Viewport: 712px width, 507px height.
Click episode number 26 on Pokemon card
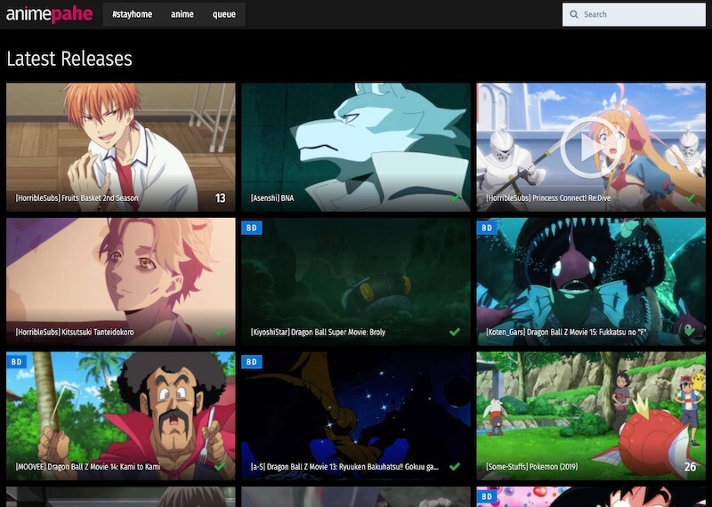point(691,467)
